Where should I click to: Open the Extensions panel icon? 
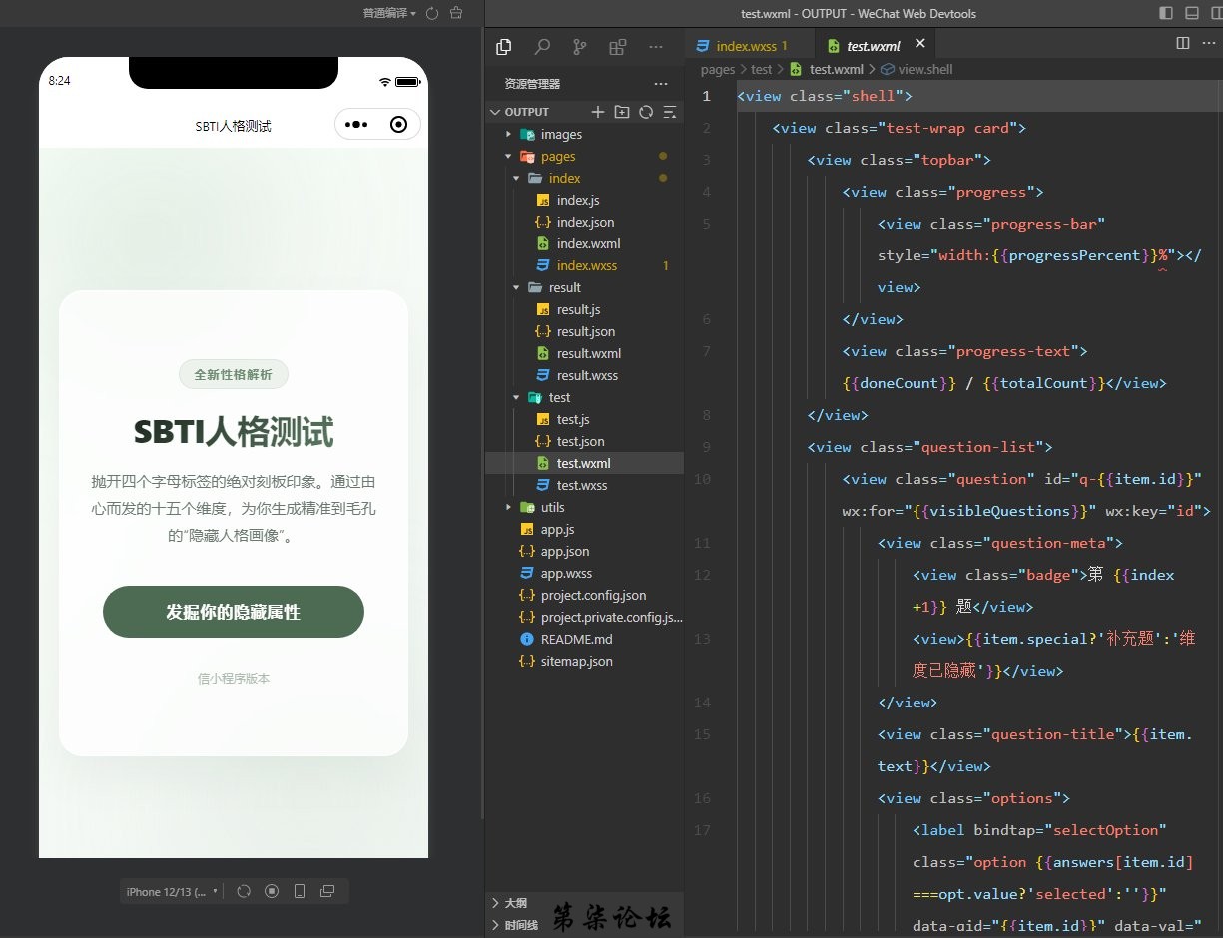pyautogui.click(x=618, y=47)
